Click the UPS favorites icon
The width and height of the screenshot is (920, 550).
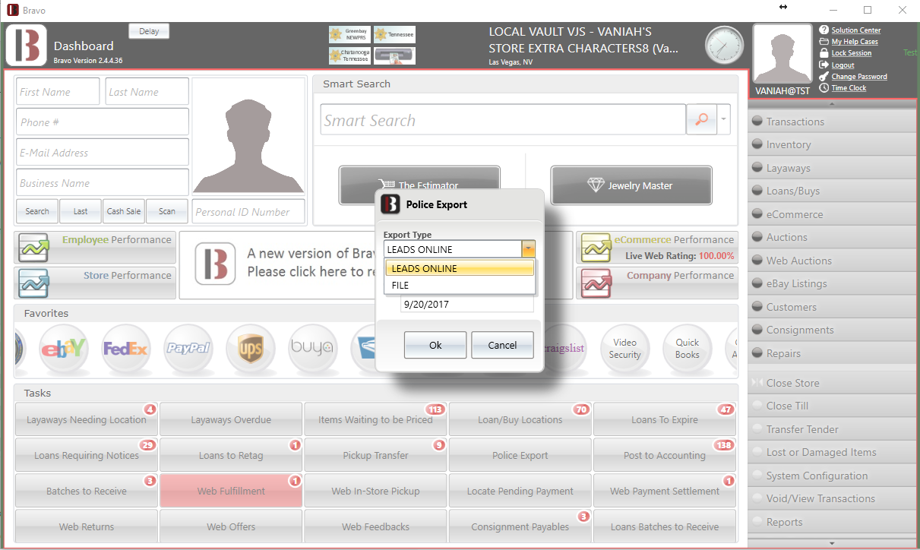251,349
